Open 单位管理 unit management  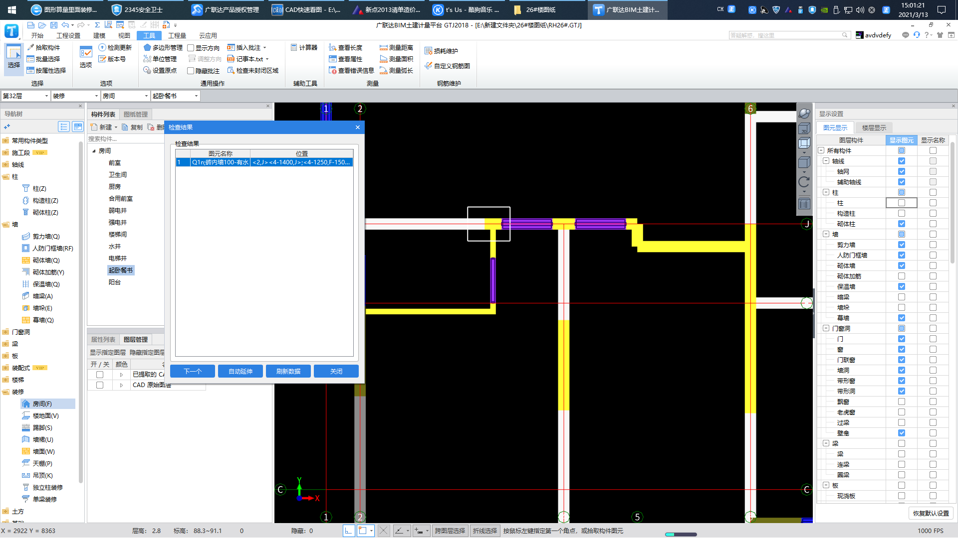point(160,59)
